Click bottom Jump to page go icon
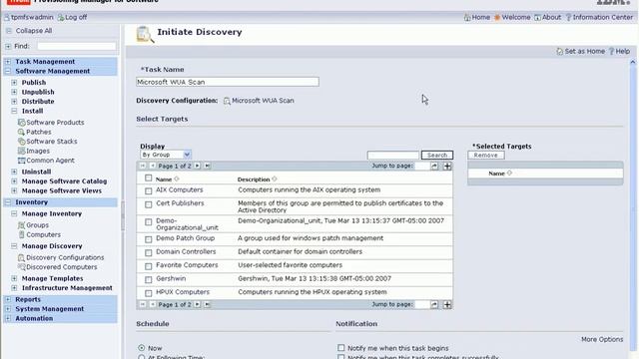Viewport: 639px width, 359px height. (434, 304)
